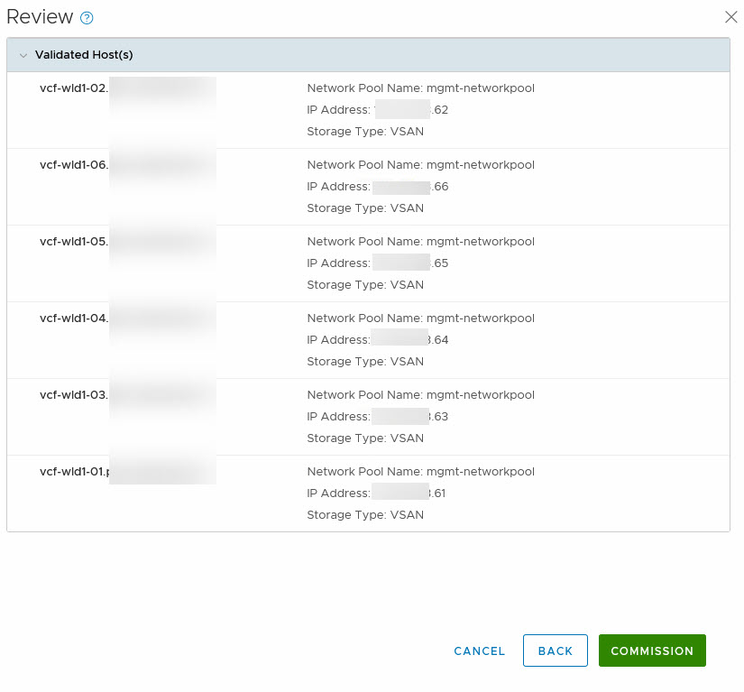Image resolution: width=744 pixels, height=692 pixels.
Task: Choose the vcf-wld1-03 host name
Action: pos(74,395)
